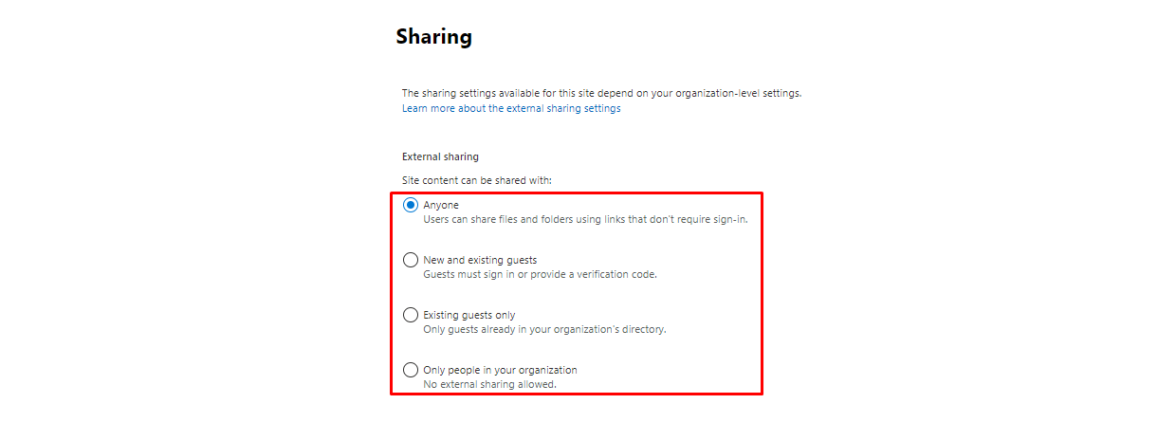Enable Only people in your organization radio

[x=411, y=370]
